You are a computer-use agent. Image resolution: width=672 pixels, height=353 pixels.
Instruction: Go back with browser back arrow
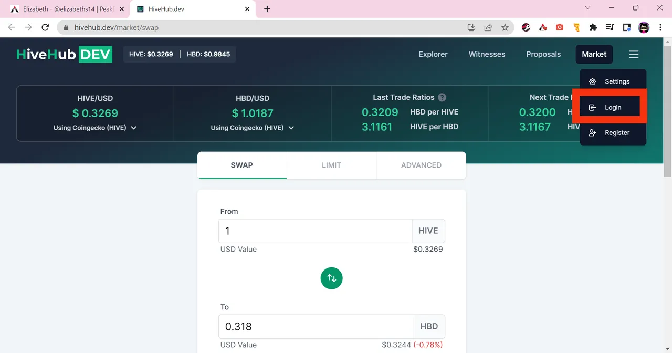point(12,27)
